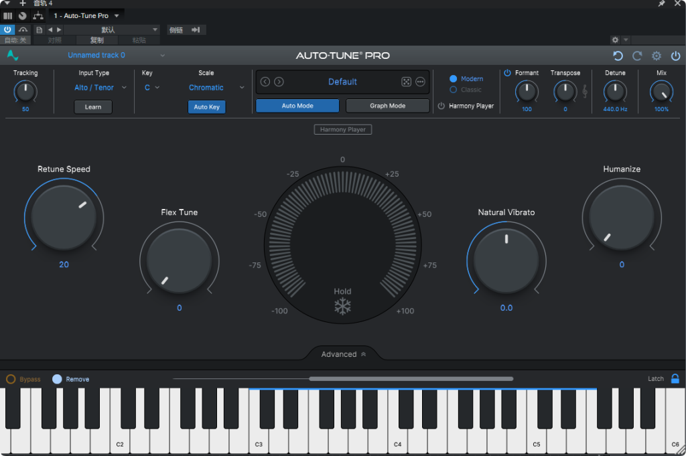Switch to Auto Mode tab
This screenshot has height=456, width=686.
(x=297, y=106)
